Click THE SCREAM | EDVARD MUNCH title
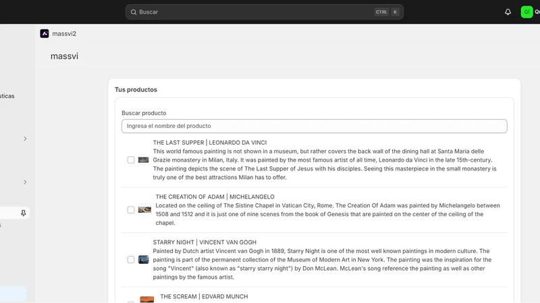540x303 pixels. click(204, 296)
